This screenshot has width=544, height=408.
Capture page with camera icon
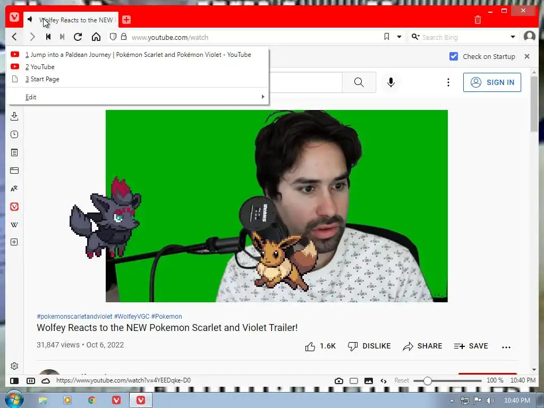click(x=339, y=380)
